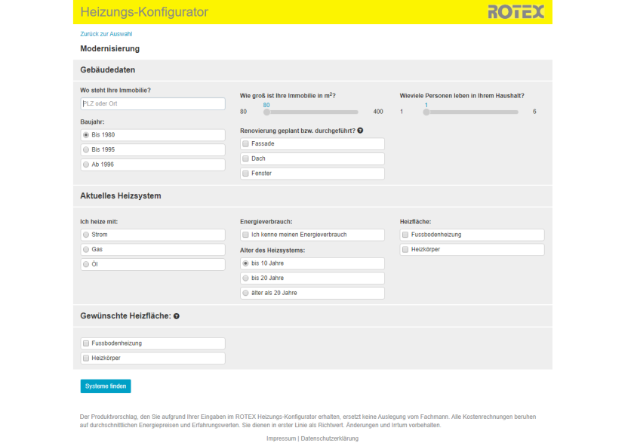
Task: Open help icon beside Gewünschte Heizfläche
Action: coord(177,316)
